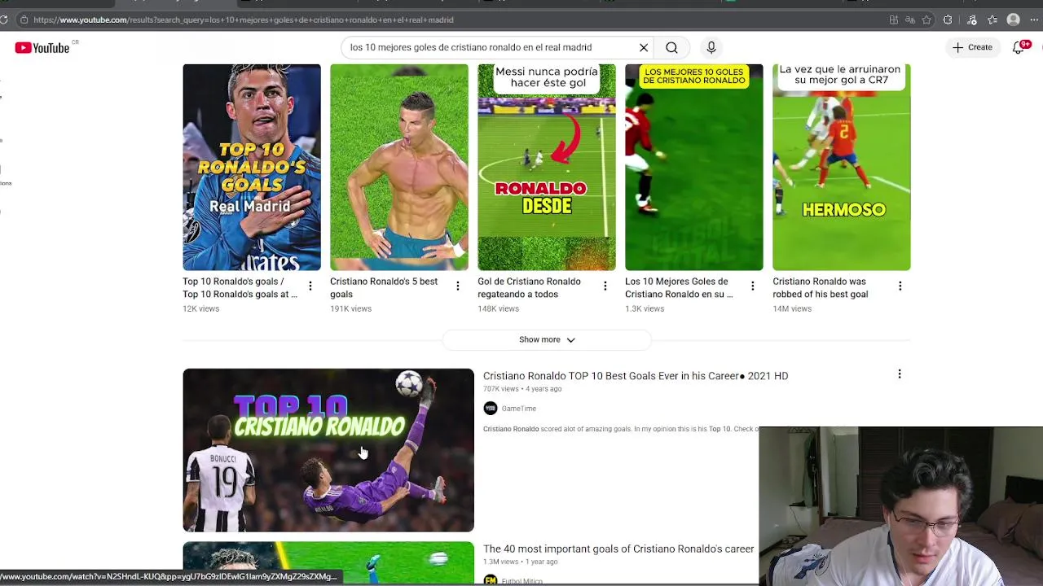Click the '191K views' text

(350, 309)
